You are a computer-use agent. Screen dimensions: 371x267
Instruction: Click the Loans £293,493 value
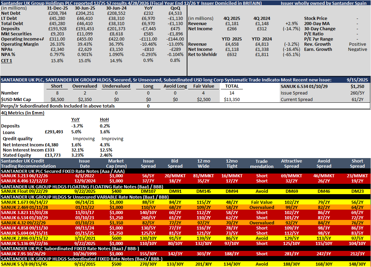(54, 132)
